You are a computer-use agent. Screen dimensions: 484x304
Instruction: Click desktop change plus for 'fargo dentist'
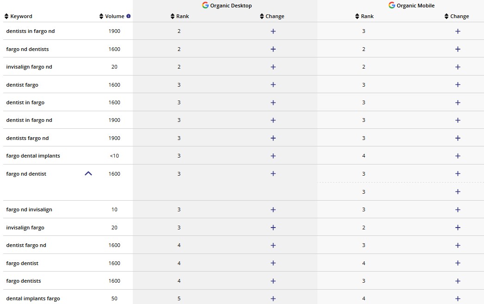coord(273,263)
